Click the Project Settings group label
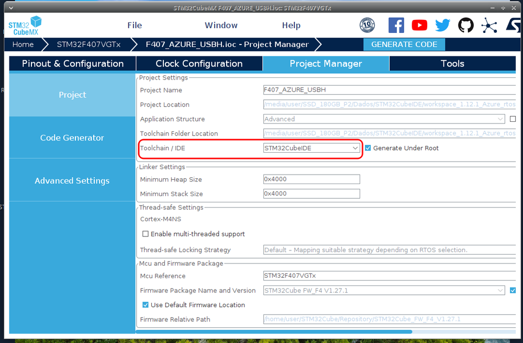Viewport: 523px width, 343px height. tap(163, 77)
